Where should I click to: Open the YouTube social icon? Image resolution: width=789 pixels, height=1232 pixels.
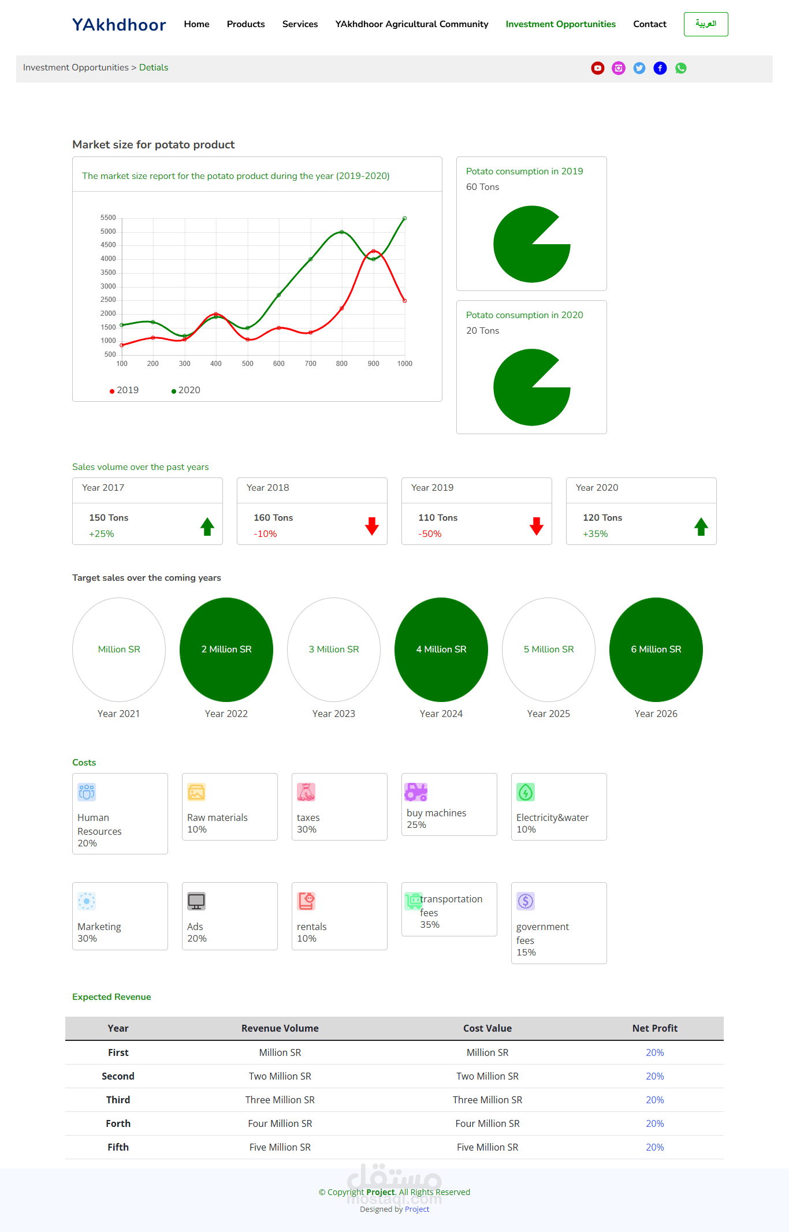[598, 68]
